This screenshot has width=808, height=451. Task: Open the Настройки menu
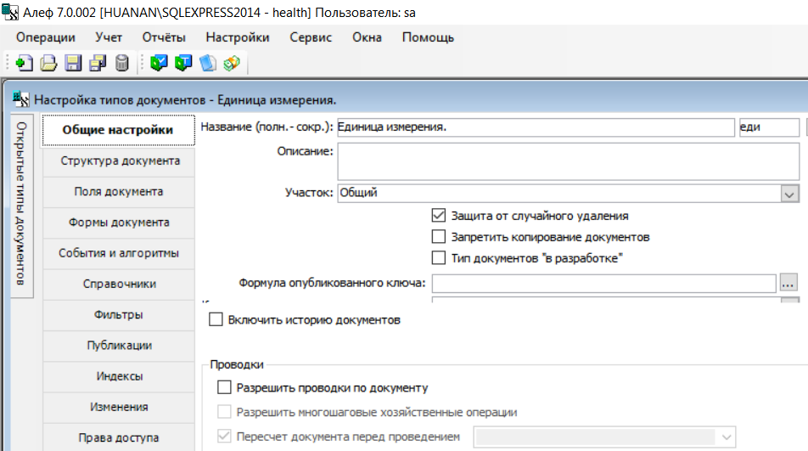(238, 37)
